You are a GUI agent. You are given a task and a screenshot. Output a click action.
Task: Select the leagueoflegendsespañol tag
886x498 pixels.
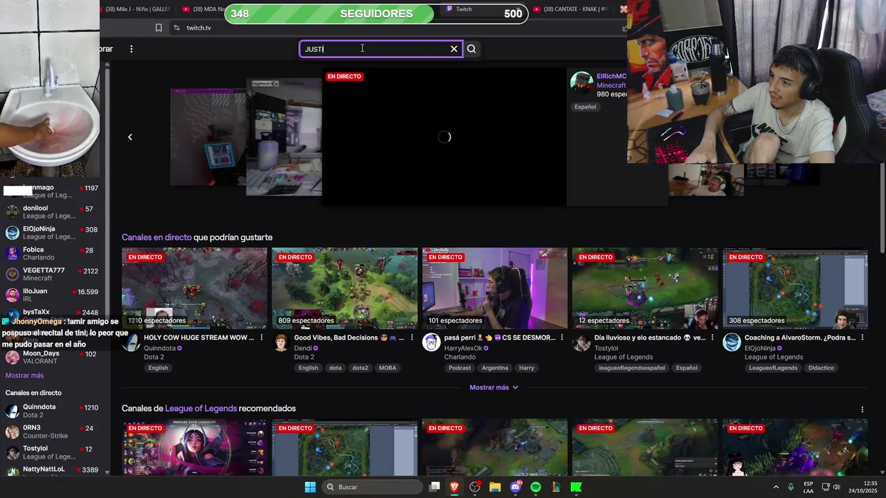[632, 368]
